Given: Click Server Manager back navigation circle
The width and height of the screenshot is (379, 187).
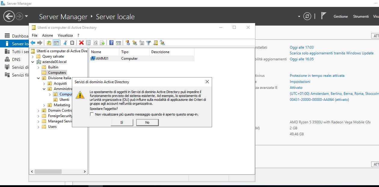Looking at the screenshot, I should point(9,16).
